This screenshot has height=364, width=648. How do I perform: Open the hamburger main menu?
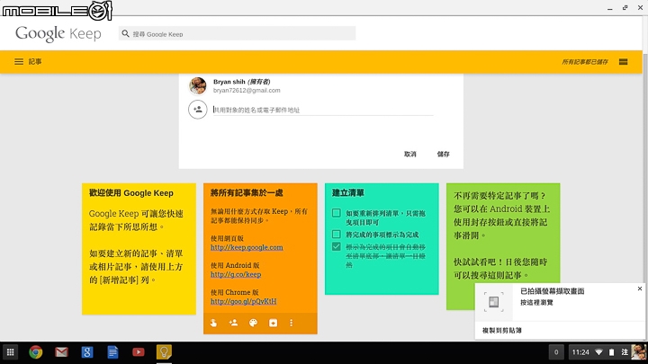tap(19, 61)
